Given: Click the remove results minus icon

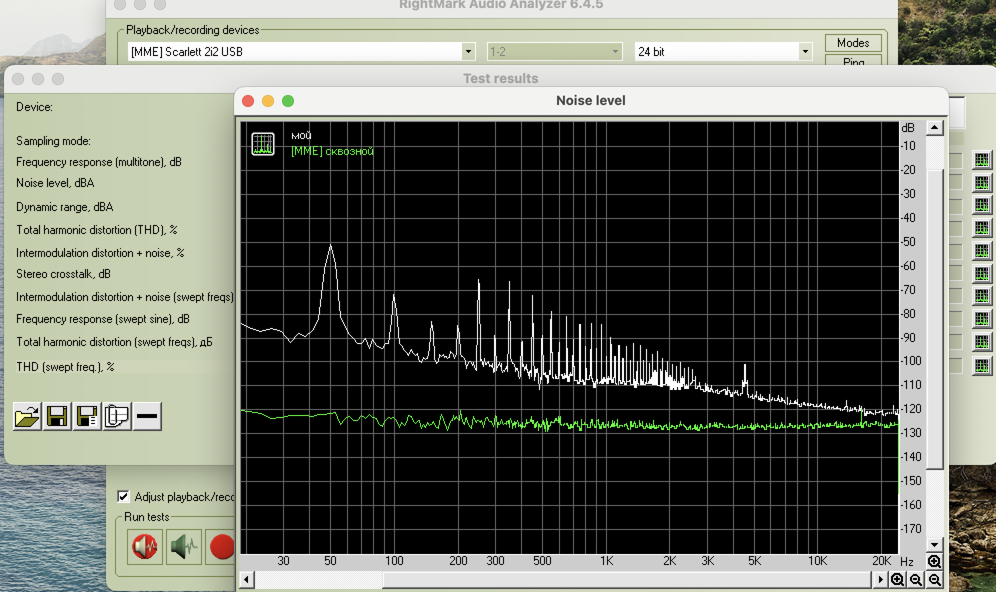Looking at the screenshot, I should (x=147, y=416).
